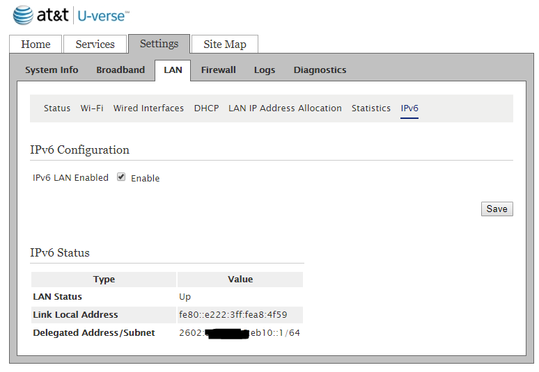Select the Settings tab
This screenshot has height=372, width=539.
click(159, 44)
